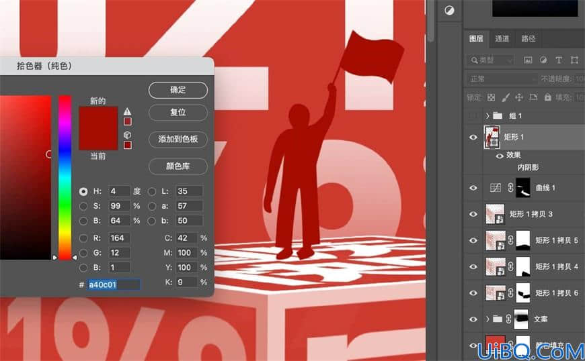Click the 复位 button
This screenshot has width=585, height=361.
178,113
